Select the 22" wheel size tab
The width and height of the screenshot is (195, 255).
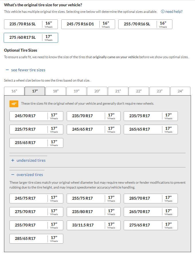(x=139, y=91)
